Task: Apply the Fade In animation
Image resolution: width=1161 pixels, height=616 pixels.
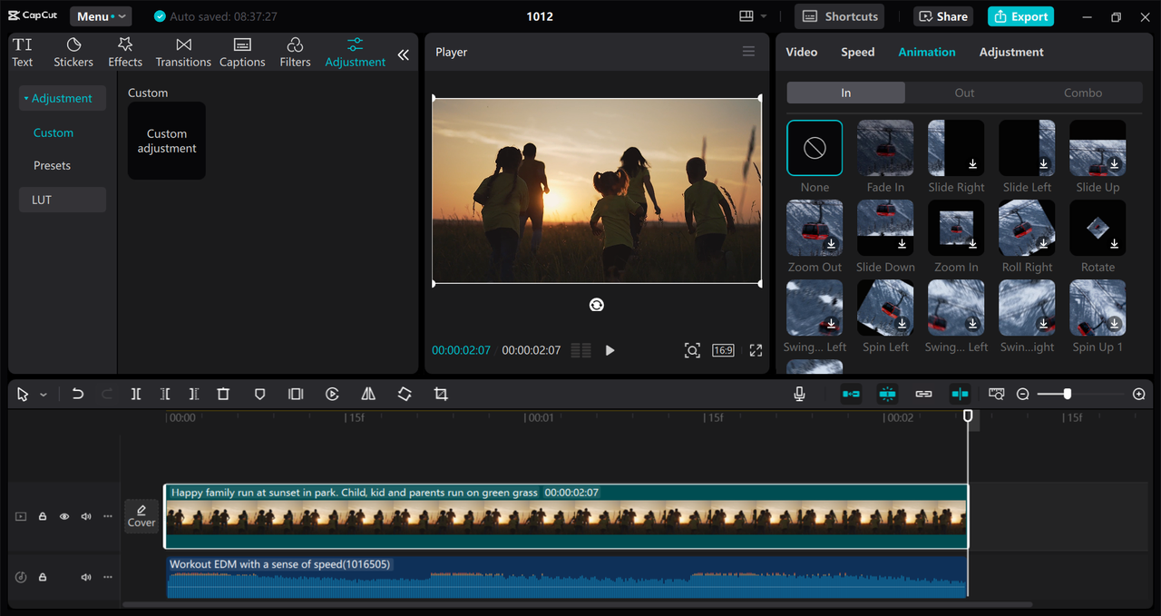Action: coord(885,148)
